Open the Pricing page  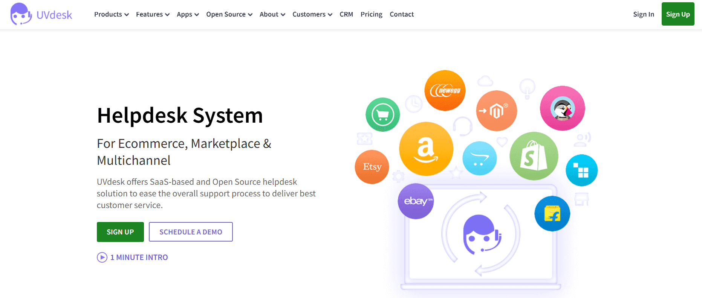[x=372, y=14]
